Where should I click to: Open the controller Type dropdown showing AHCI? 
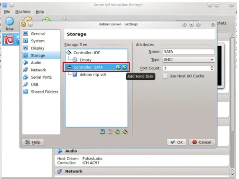(189, 60)
